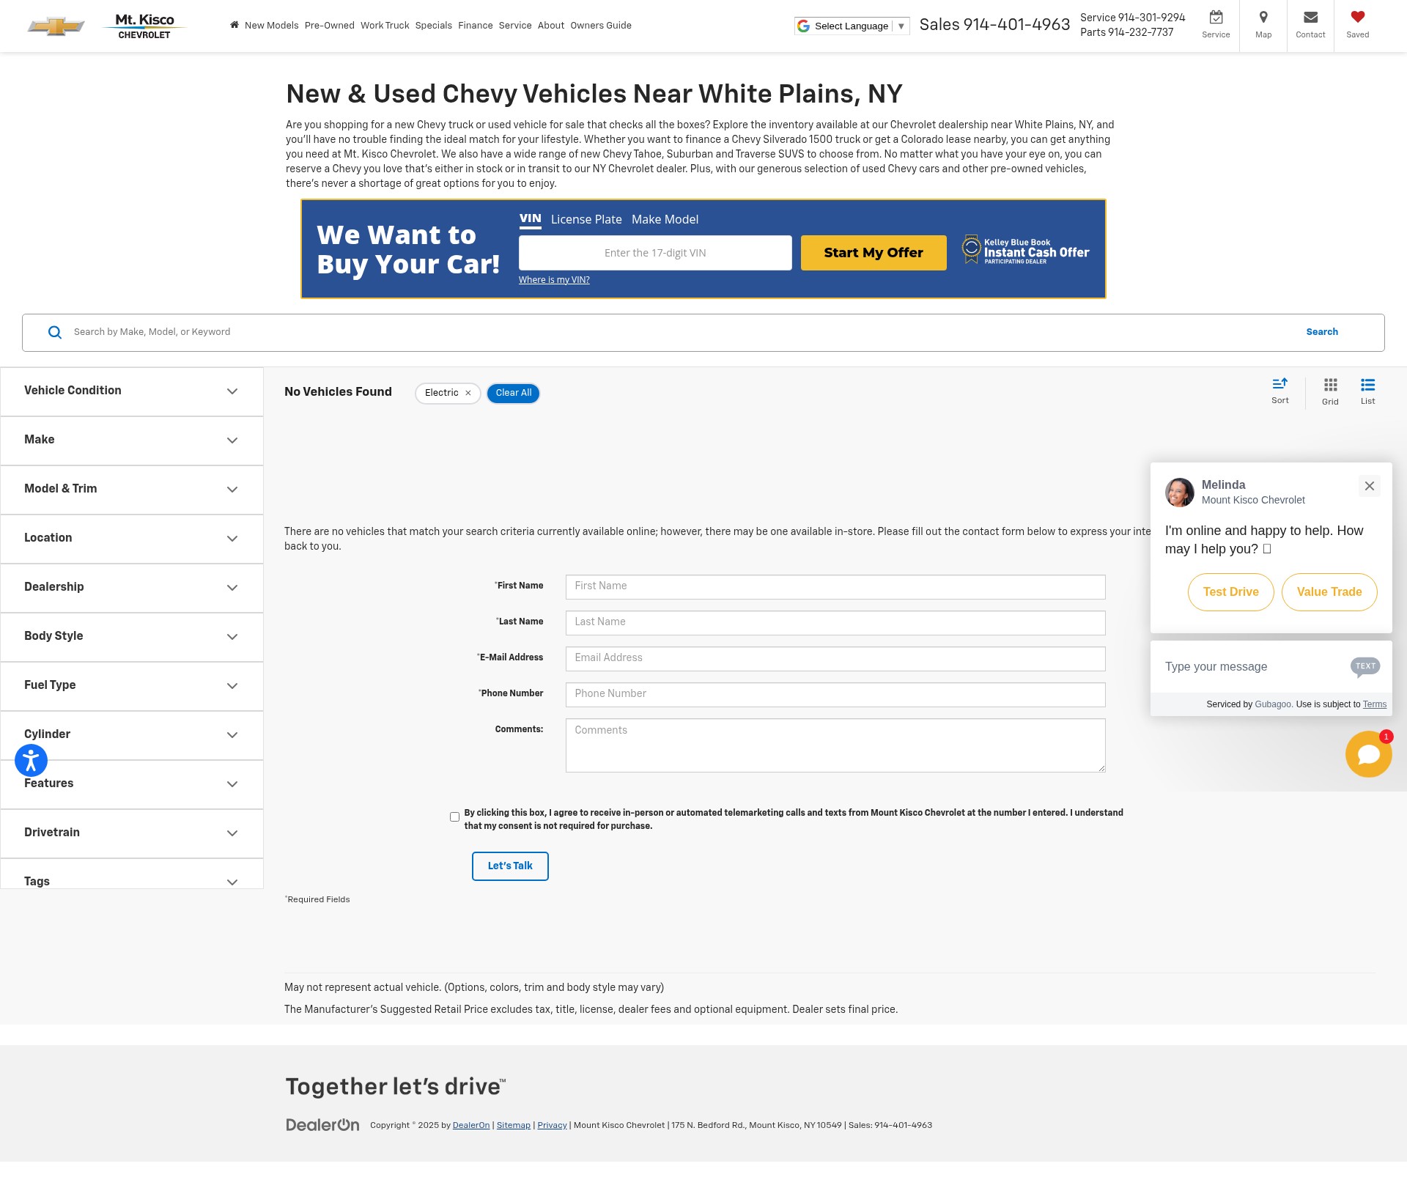Screen dimensions: 1407x1191
Task: Click the Kelley Blue Book Instant Cash Offer badge
Action: [x=1025, y=251]
